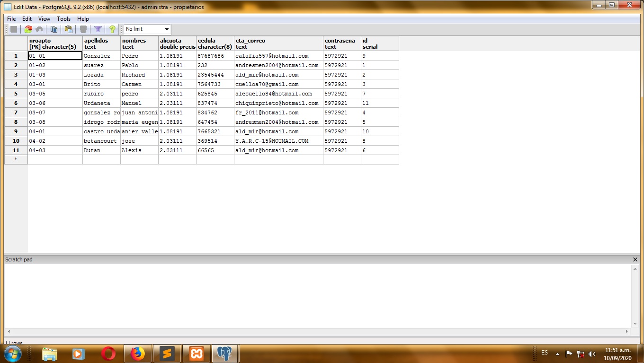Screen dimensions: 644x363
Task: Click the apellidos column header
Action: pos(101,43)
